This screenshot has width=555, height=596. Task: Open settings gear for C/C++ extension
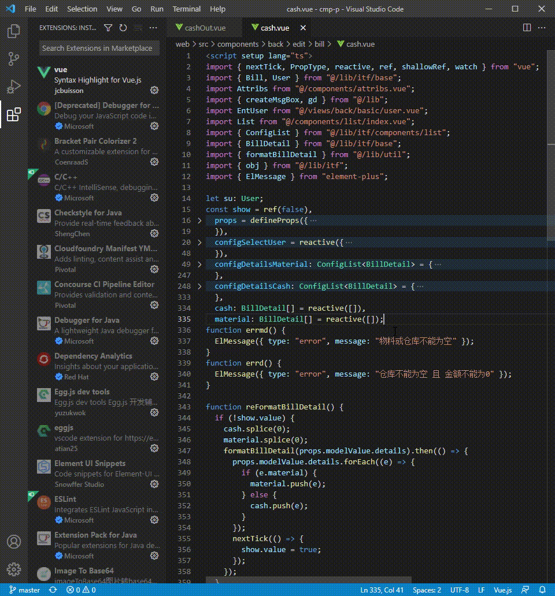coord(154,198)
